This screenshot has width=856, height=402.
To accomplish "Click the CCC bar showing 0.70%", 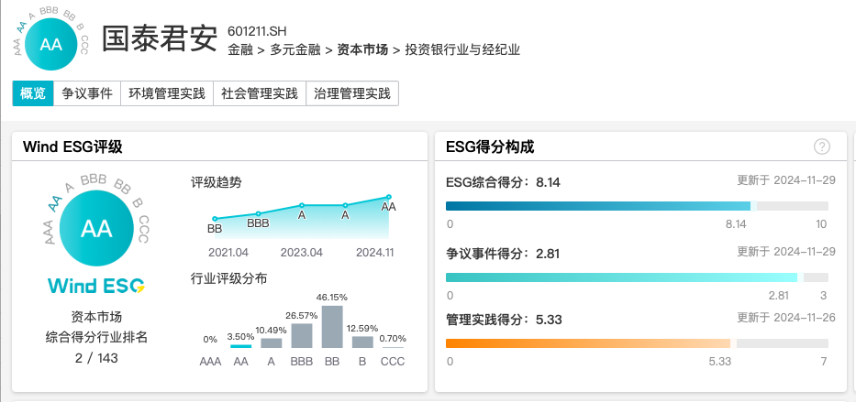I will (393, 347).
